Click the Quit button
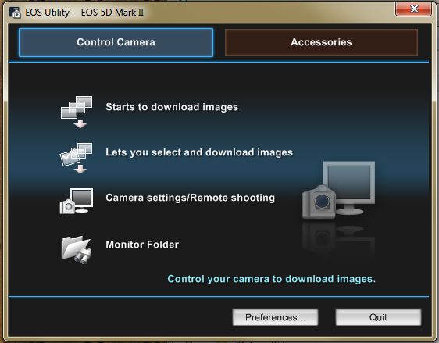The image size is (439, 343). point(378,317)
